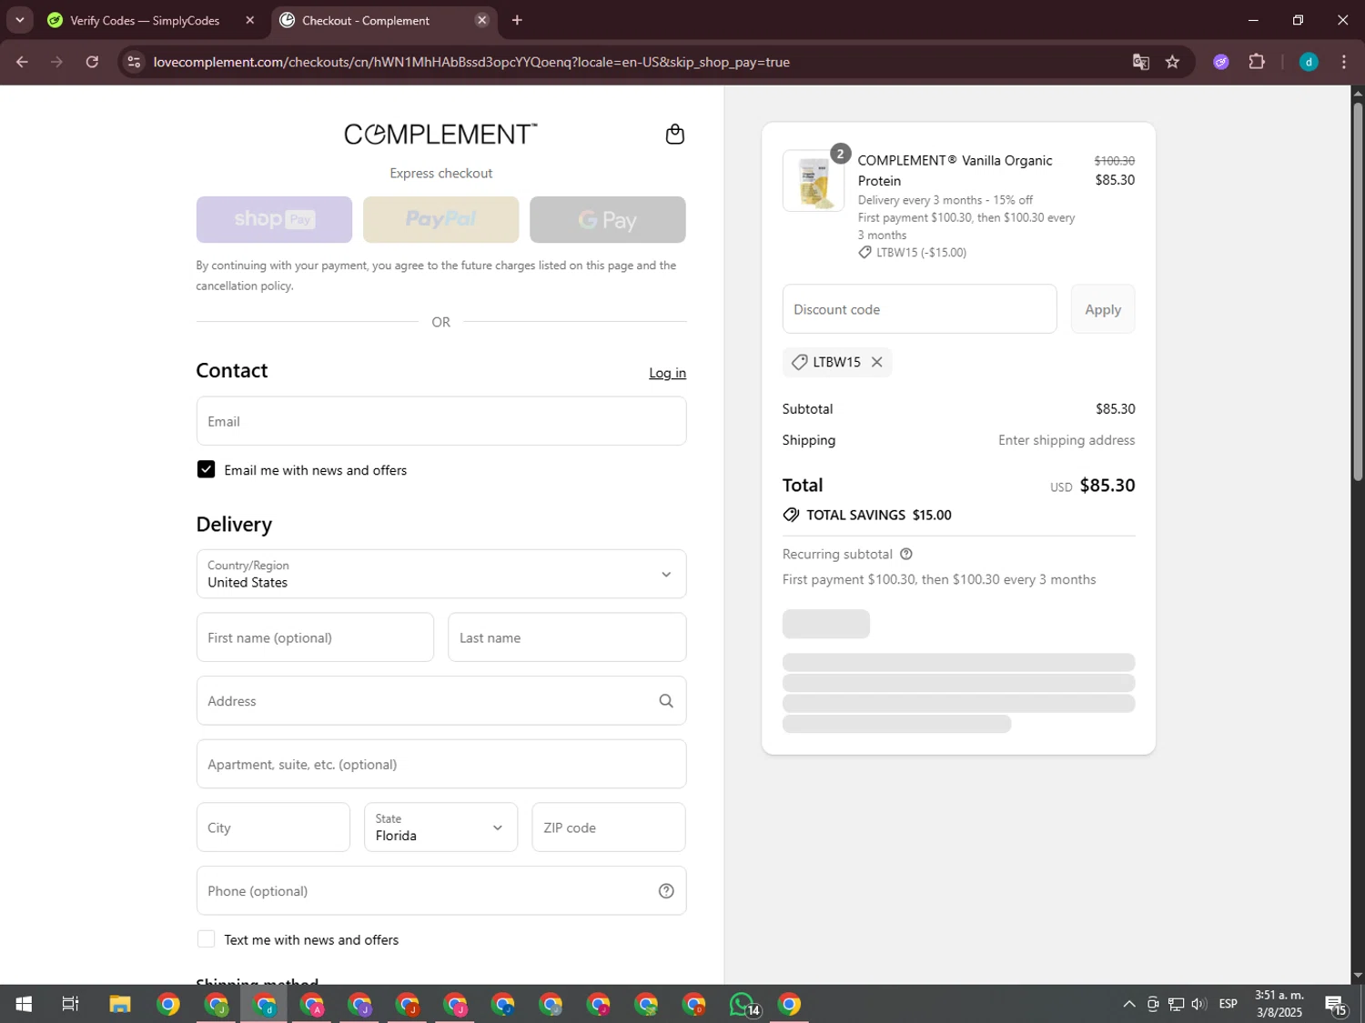
Task: Click the scrollbar down arrow
Action: [1358, 976]
